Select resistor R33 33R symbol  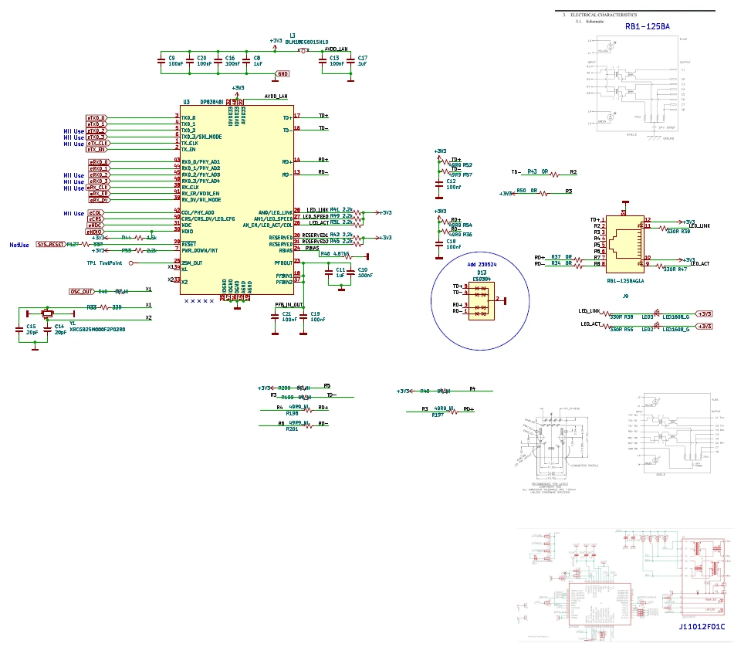point(104,307)
